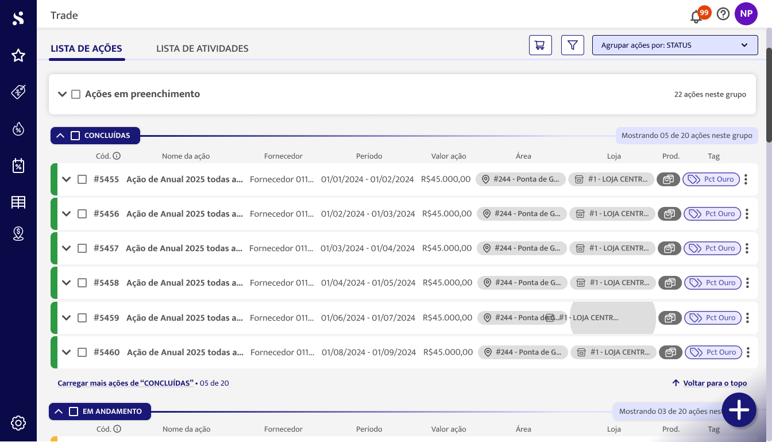Click Pct Ouro tag of action #5458
Screen dimensions: 772x442
(712, 283)
